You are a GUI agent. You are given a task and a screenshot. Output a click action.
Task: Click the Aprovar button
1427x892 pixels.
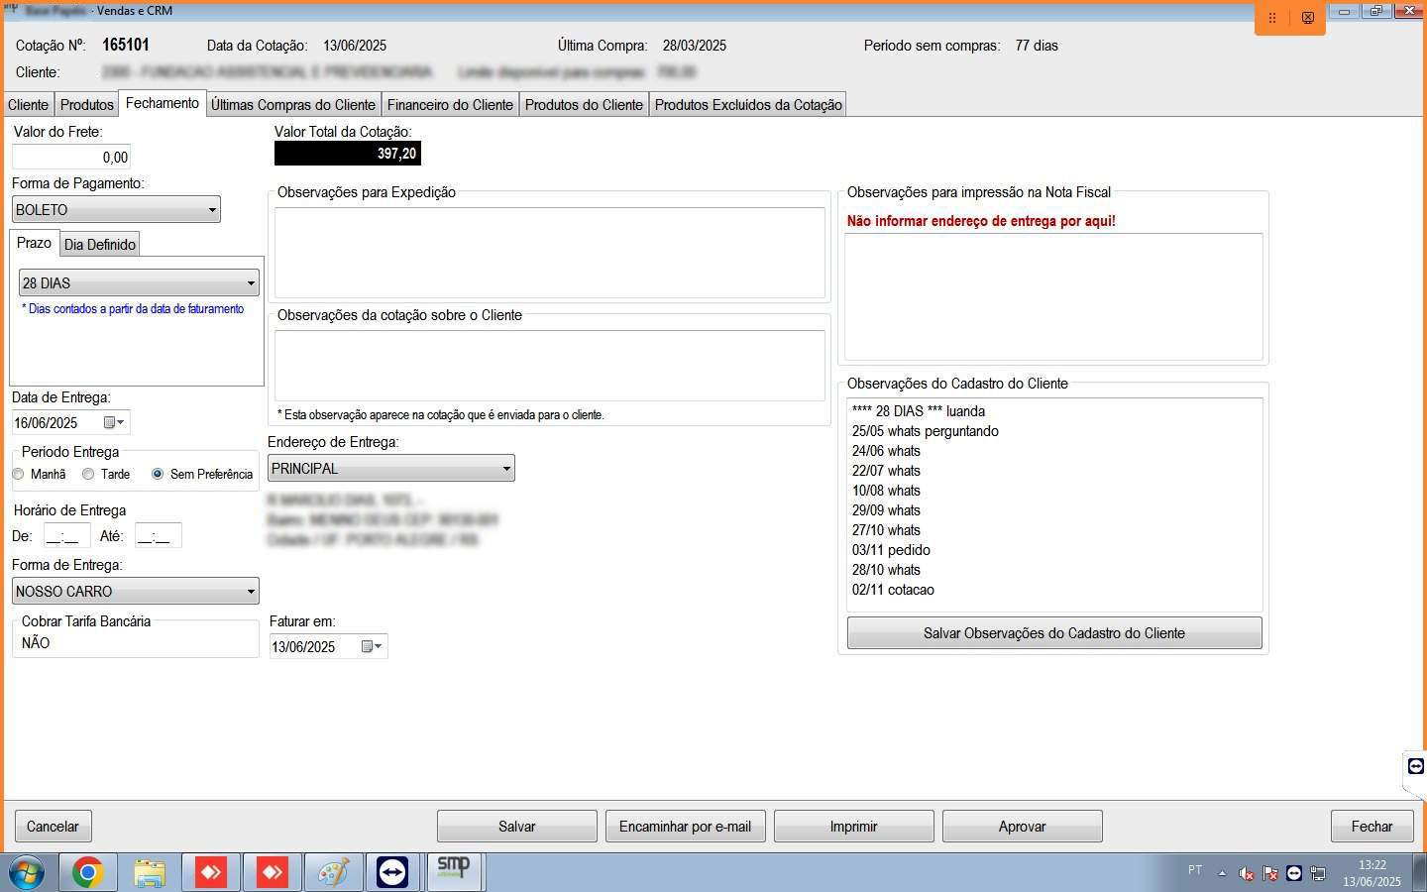tap(1023, 827)
